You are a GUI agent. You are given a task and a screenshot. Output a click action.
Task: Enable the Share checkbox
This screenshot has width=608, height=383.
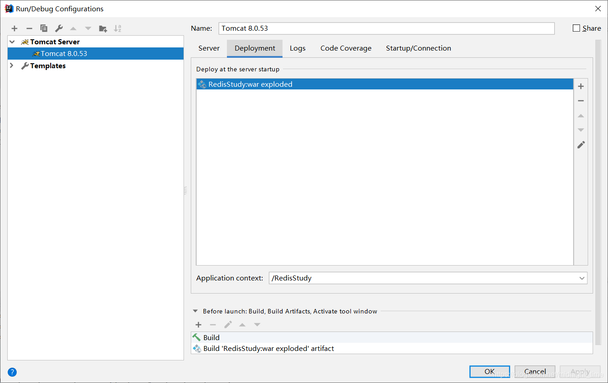576,28
